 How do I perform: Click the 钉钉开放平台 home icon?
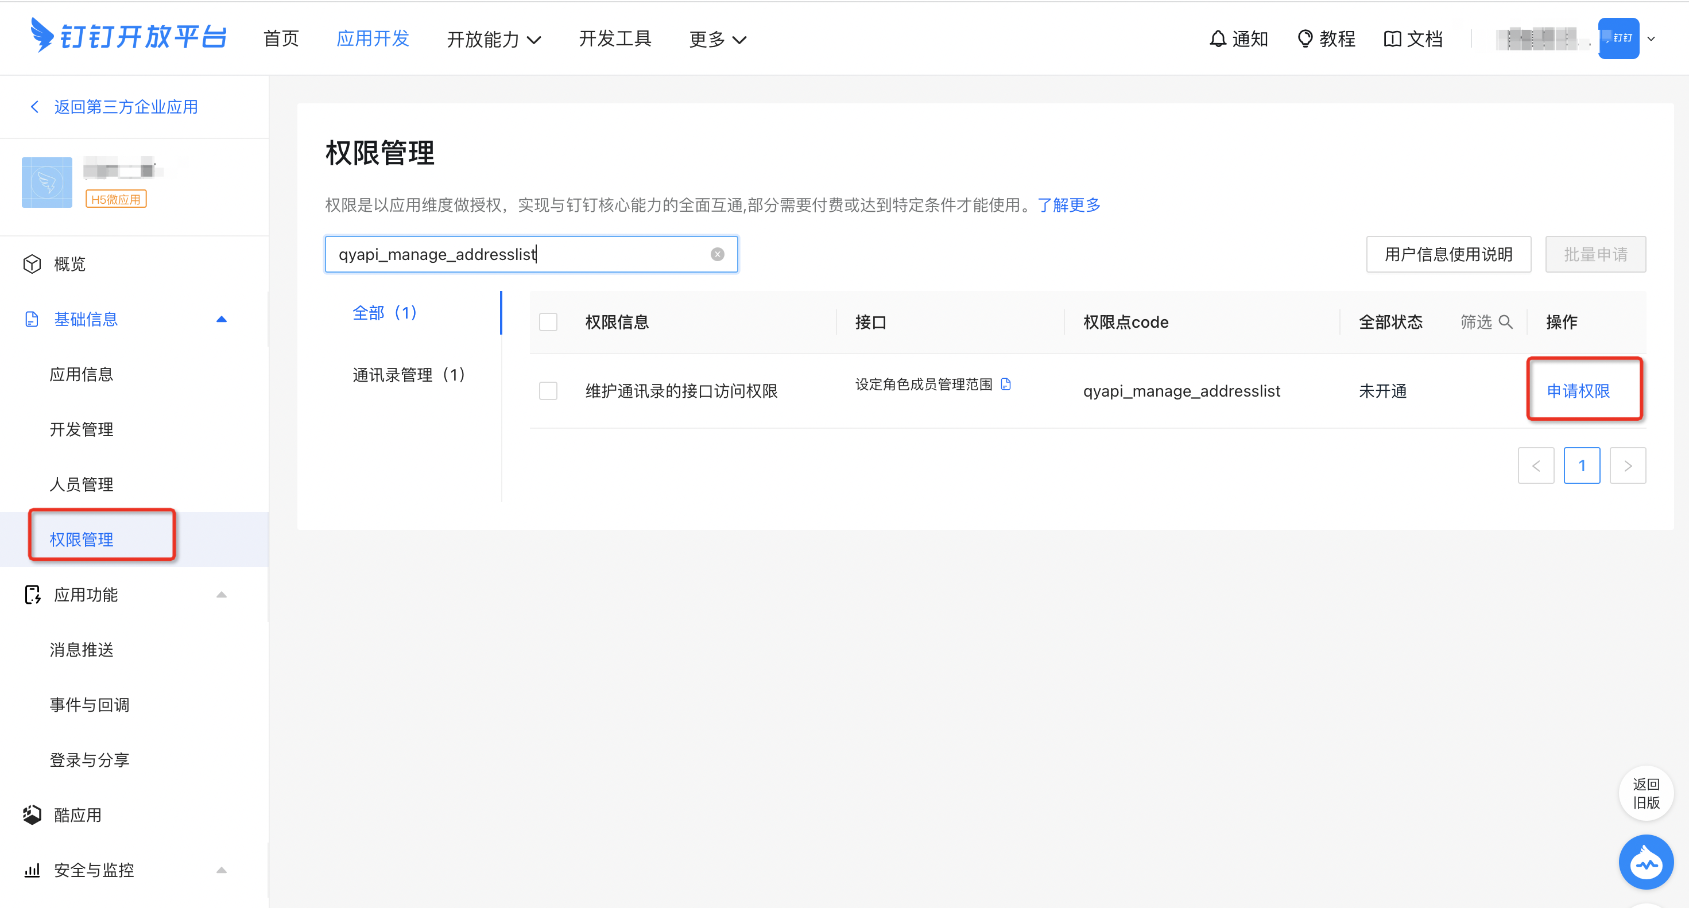[x=123, y=33]
